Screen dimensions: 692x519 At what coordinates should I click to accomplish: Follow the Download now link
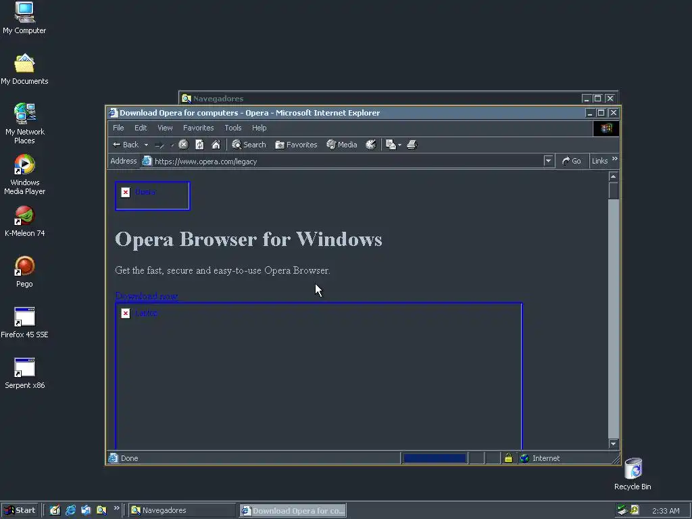pyautogui.click(x=147, y=296)
